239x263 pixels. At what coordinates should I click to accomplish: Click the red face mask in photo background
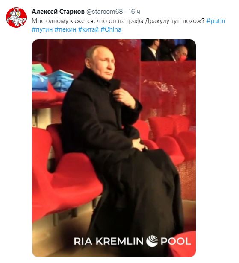(183, 58)
